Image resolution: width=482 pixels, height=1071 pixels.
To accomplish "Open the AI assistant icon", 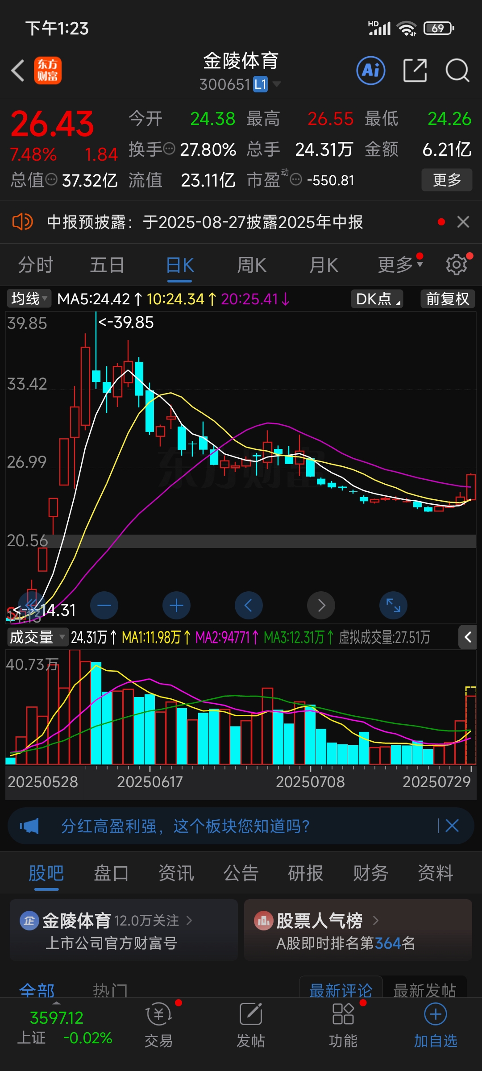I will tap(371, 71).
